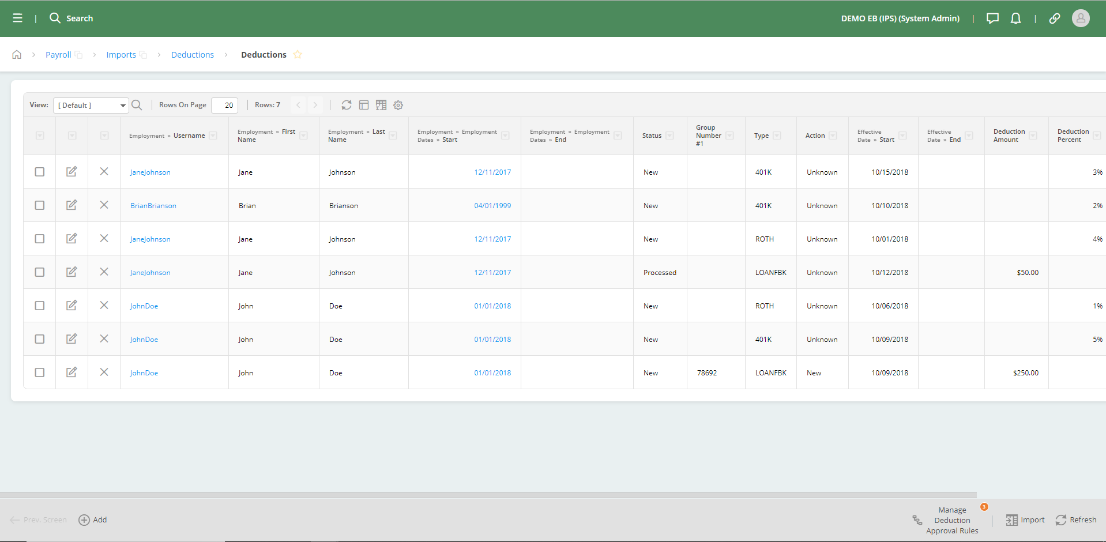Click the Rows On Page field

(x=224, y=106)
